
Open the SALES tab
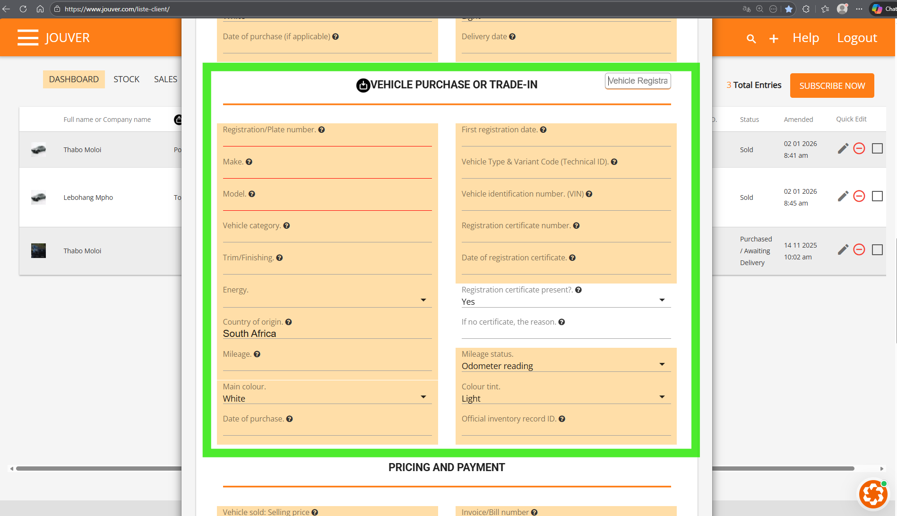coord(165,79)
